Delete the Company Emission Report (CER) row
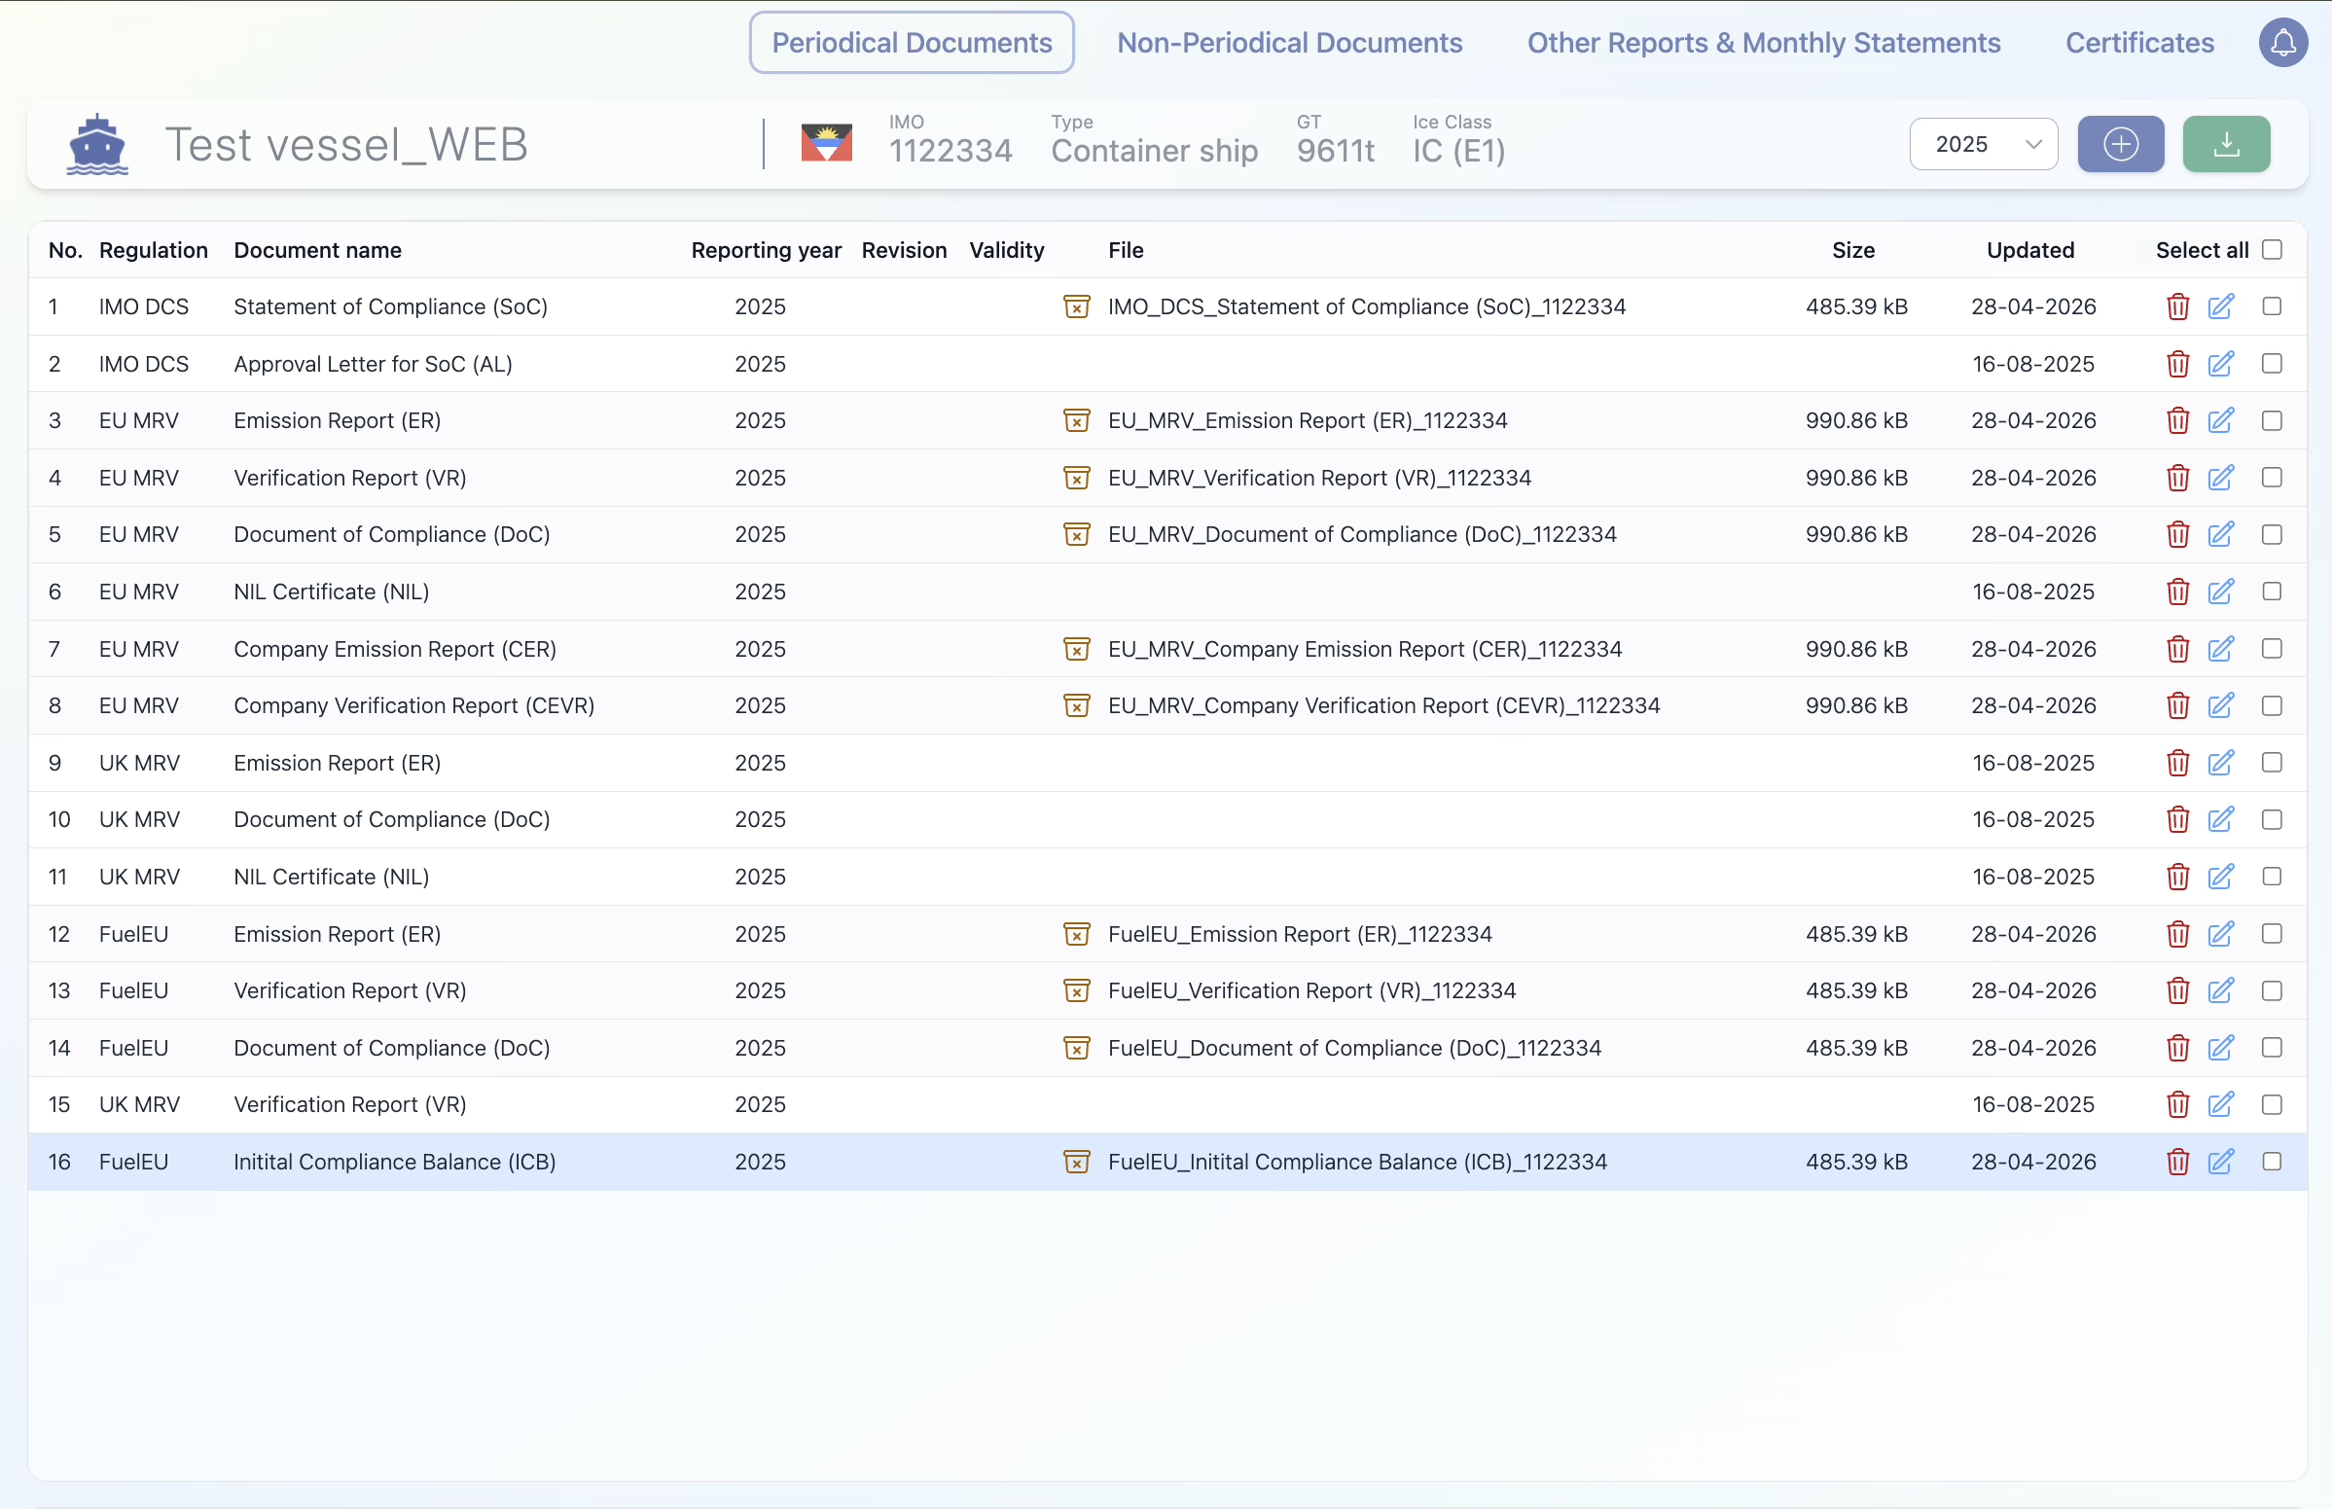The height and width of the screenshot is (1509, 2332). [2177, 649]
